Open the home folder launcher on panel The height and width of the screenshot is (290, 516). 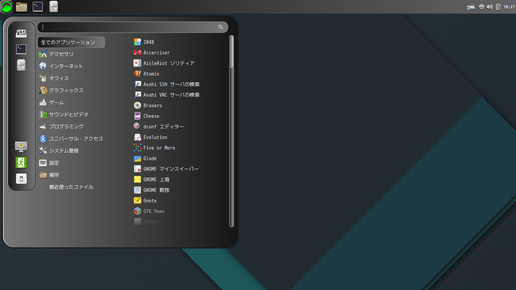pos(22,6)
